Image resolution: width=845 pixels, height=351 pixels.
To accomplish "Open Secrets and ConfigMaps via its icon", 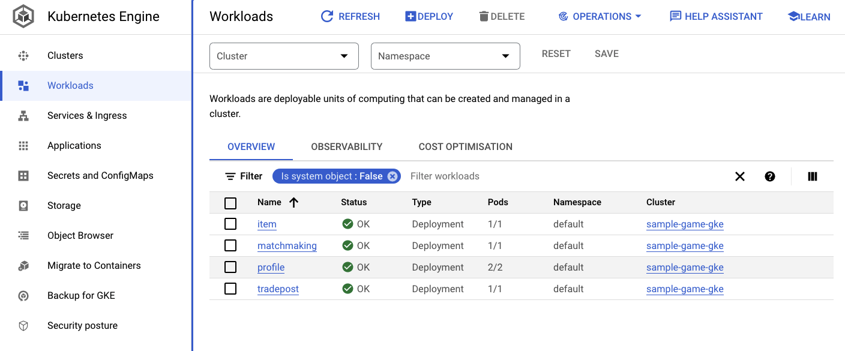I will point(23,176).
